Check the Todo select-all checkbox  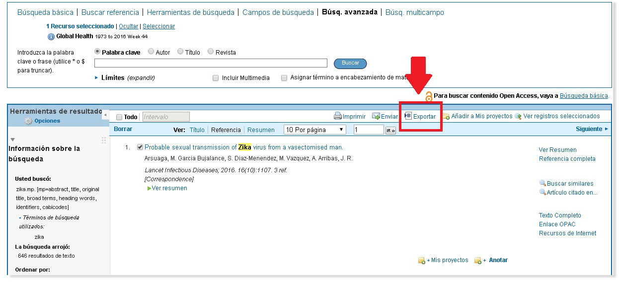[x=119, y=117]
